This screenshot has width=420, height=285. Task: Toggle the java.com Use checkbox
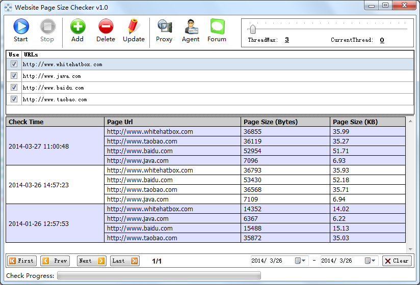tap(14, 76)
